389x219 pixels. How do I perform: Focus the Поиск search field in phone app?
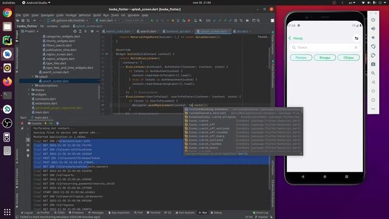[x=325, y=47]
